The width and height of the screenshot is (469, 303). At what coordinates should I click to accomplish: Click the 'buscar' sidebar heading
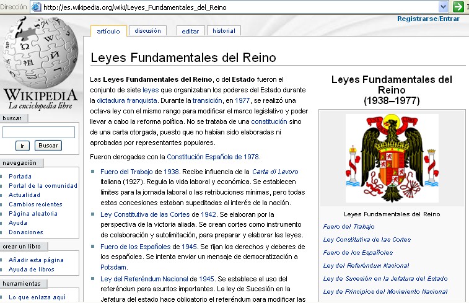pyautogui.click(x=12, y=118)
